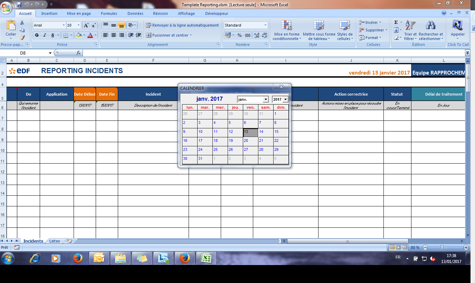Image resolution: width=475 pixels, height=283 pixels.
Task: Apply percent style format
Action: [239, 35]
